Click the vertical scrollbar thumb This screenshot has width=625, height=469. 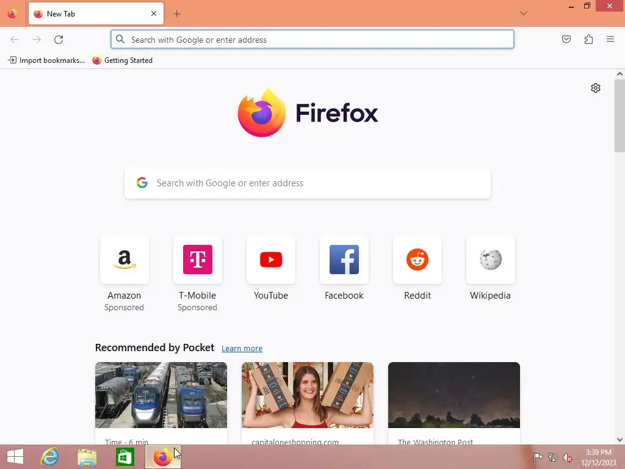620,115
